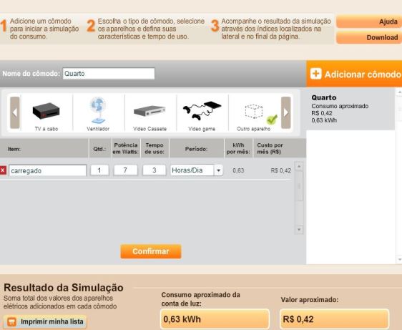402x330 pixels.
Task: Click the plus icon on Adicionar cômodo
Action: click(315, 74)
